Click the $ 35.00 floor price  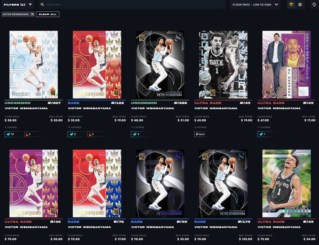point(74,120)
